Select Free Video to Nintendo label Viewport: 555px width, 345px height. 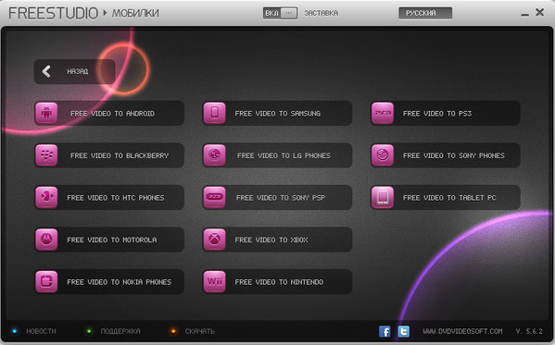(279, 282)
